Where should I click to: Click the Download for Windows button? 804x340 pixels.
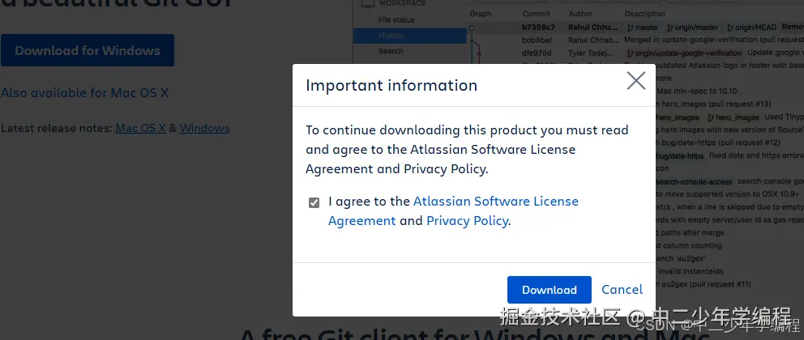pyautogui.click(x=88, y=50)
